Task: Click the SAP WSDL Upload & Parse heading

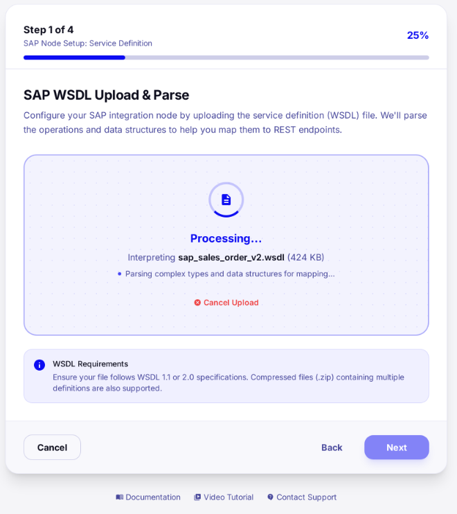Action: pos(106,95)
